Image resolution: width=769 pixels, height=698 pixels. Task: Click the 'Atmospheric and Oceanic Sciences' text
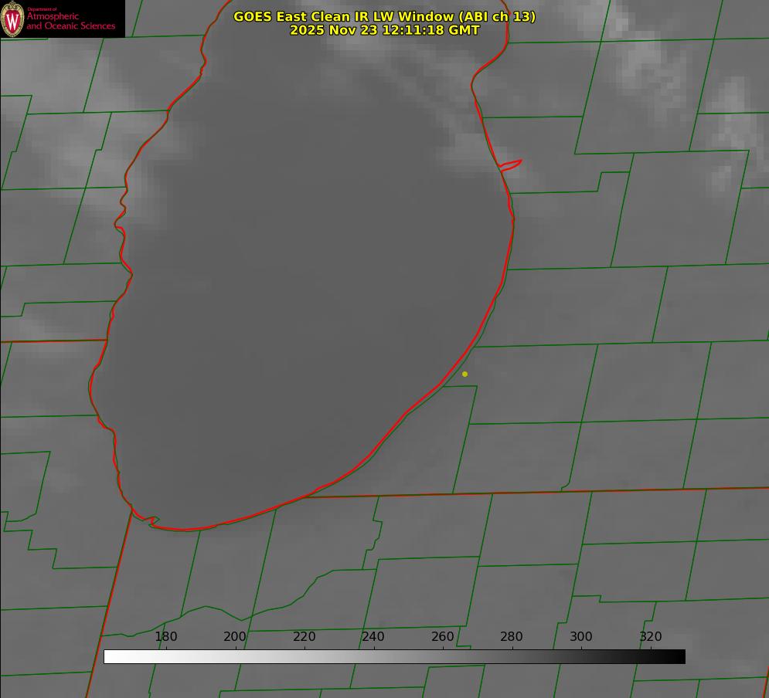pos(71,21)
